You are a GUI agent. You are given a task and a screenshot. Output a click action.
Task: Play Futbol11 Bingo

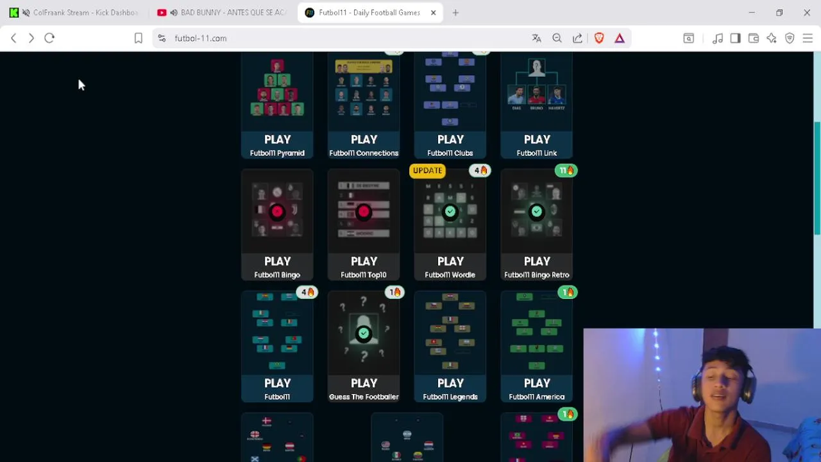coord(277,267)
